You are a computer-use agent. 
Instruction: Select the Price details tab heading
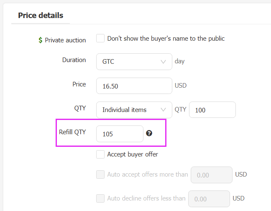pyautogui.click(x=41, y=16)
